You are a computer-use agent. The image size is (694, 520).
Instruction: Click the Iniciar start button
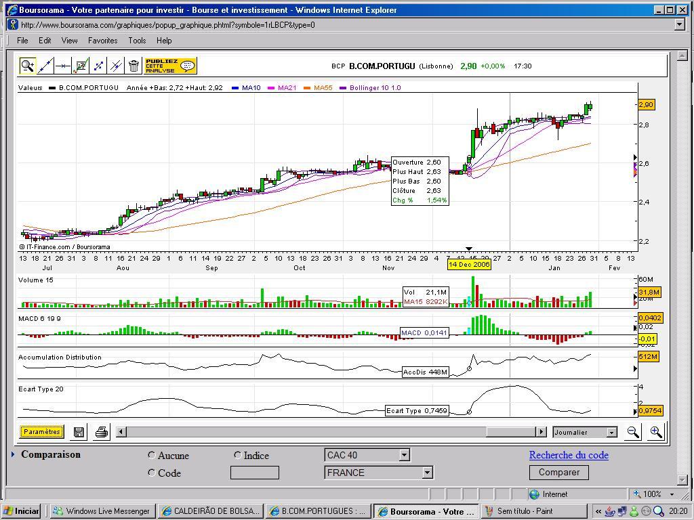[x=21, y=511]
